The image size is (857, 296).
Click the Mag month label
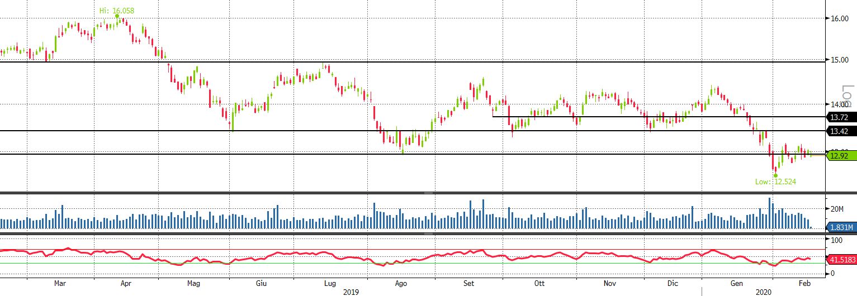tap(193, 284)
